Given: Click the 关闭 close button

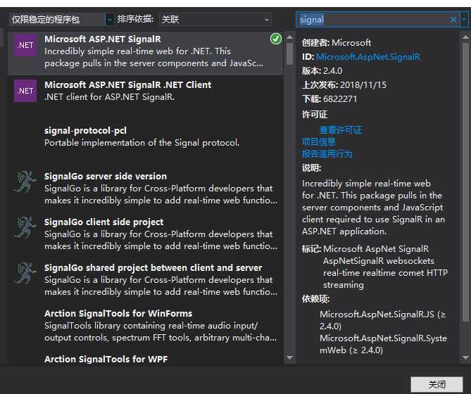Looking at the screenshot, I should 437,384.
